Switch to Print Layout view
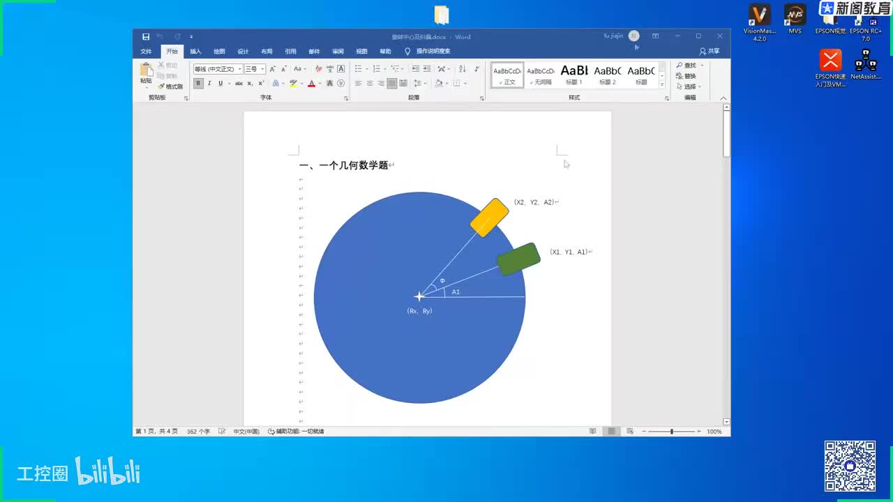The width and height of the screenshot is (893, 502). click(611, 432)
